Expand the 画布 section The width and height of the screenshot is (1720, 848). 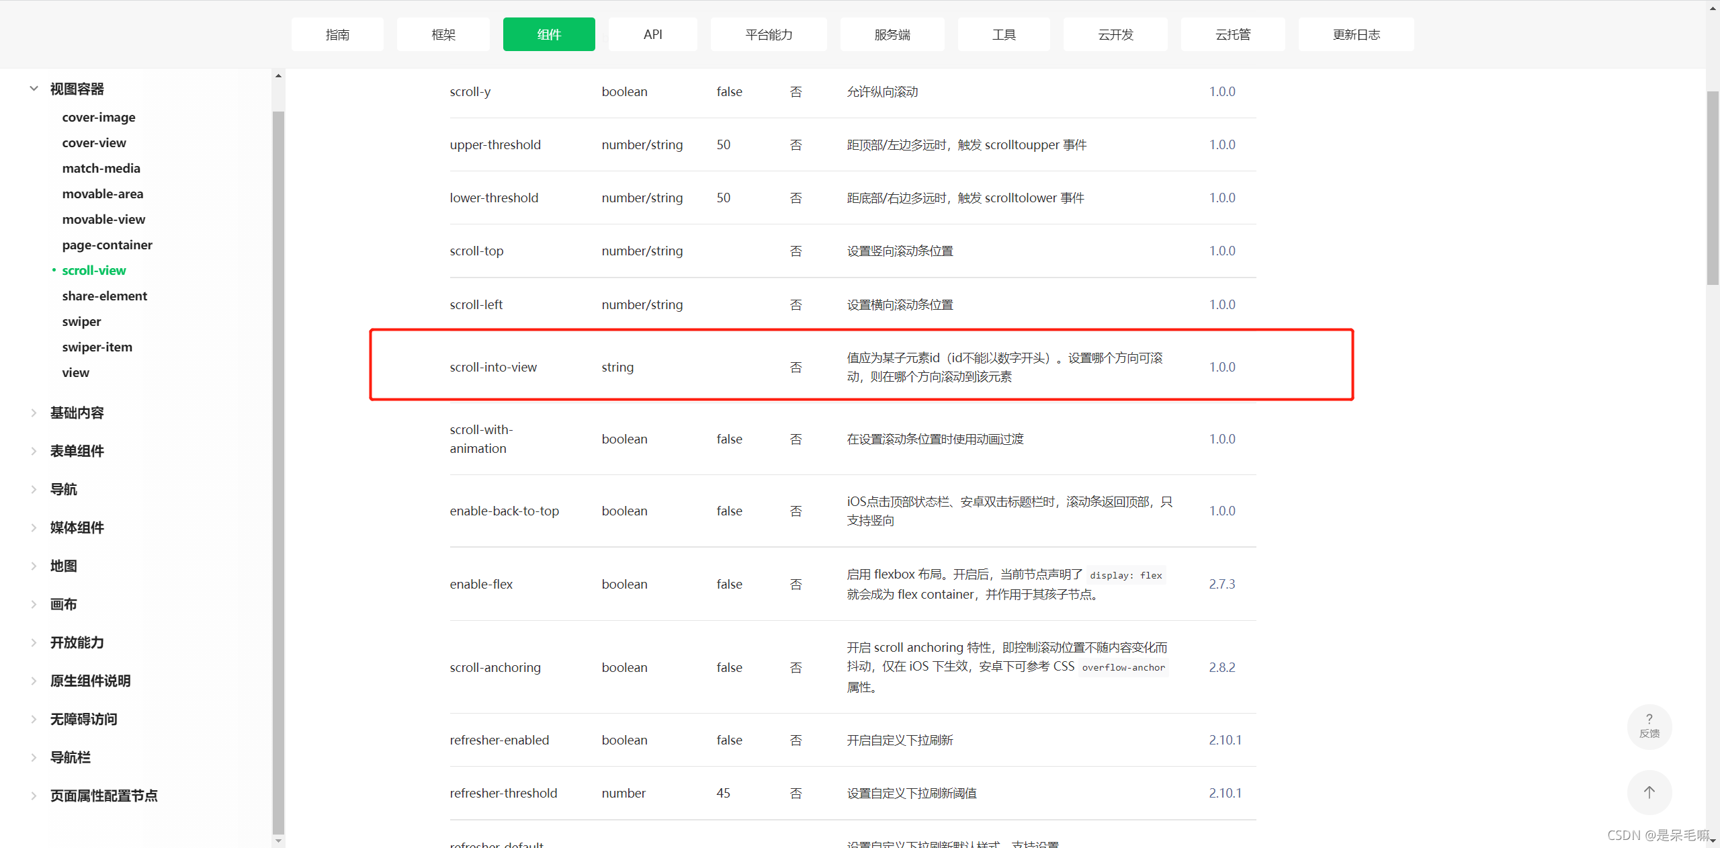[63, 604]
